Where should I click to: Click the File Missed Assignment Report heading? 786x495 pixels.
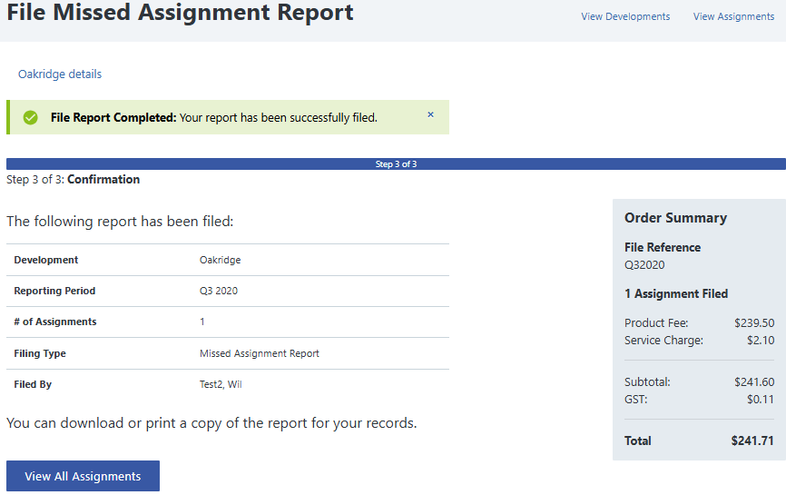180,14
